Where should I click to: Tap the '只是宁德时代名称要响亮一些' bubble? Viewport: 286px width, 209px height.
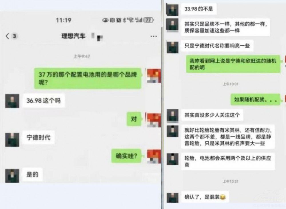click(x=217, y=46)
